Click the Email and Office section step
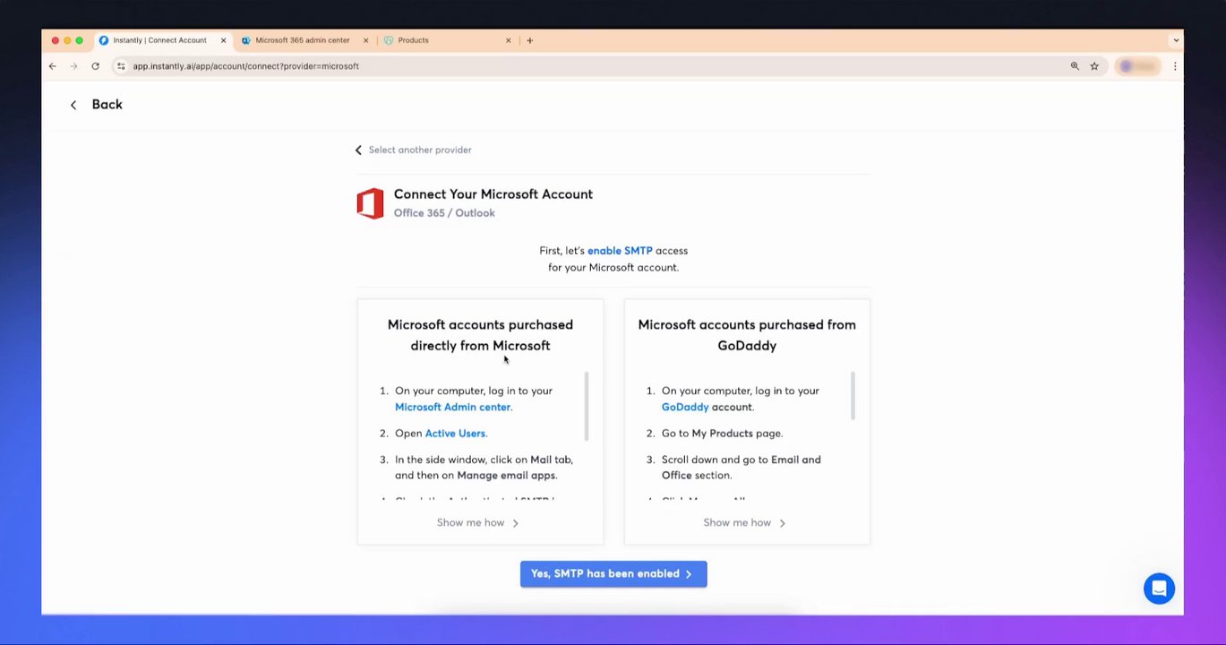Screen dimensions: 1226x645 coord(742,468)
